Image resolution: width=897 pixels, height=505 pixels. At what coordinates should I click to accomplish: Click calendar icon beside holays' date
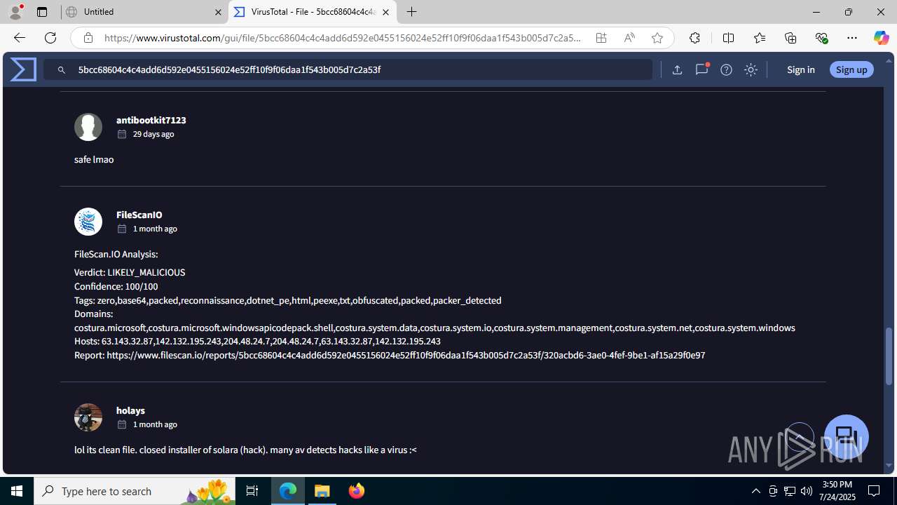(121, 424)
